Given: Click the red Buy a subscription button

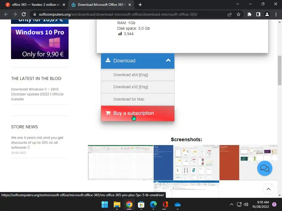Looking at the screenshot, I should pyautogui.click(x=138, y=113).
